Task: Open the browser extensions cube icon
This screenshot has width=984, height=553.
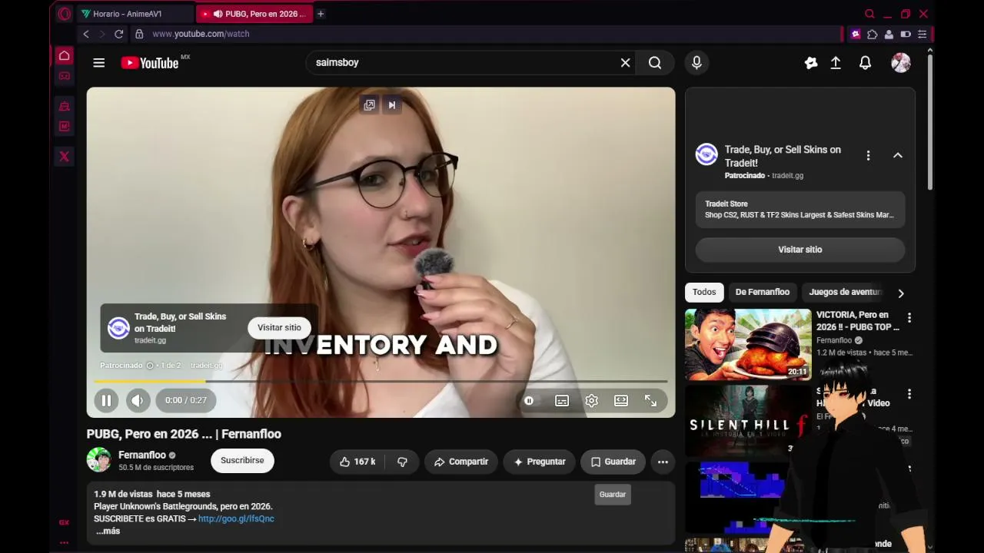Action: (873, 34)
